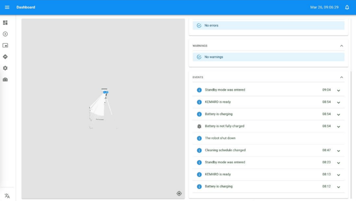The width and height of the screenshot is (356, 201).
Task: Expand the 08:54 KEMARO is ready event
Action: [338, 102]
